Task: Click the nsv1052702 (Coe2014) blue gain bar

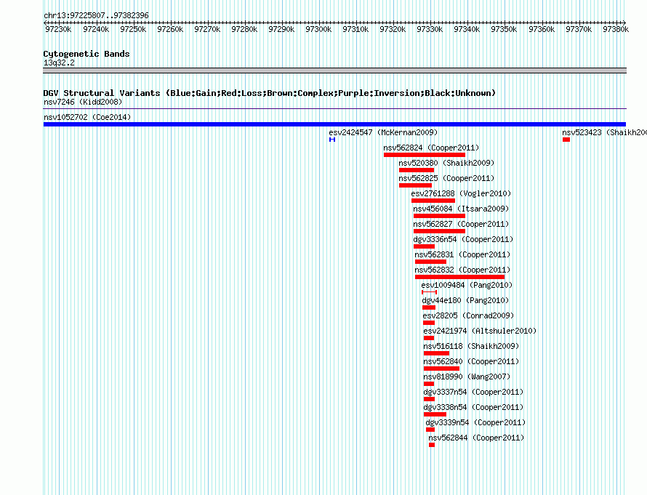Action: (x=334, y=124)
